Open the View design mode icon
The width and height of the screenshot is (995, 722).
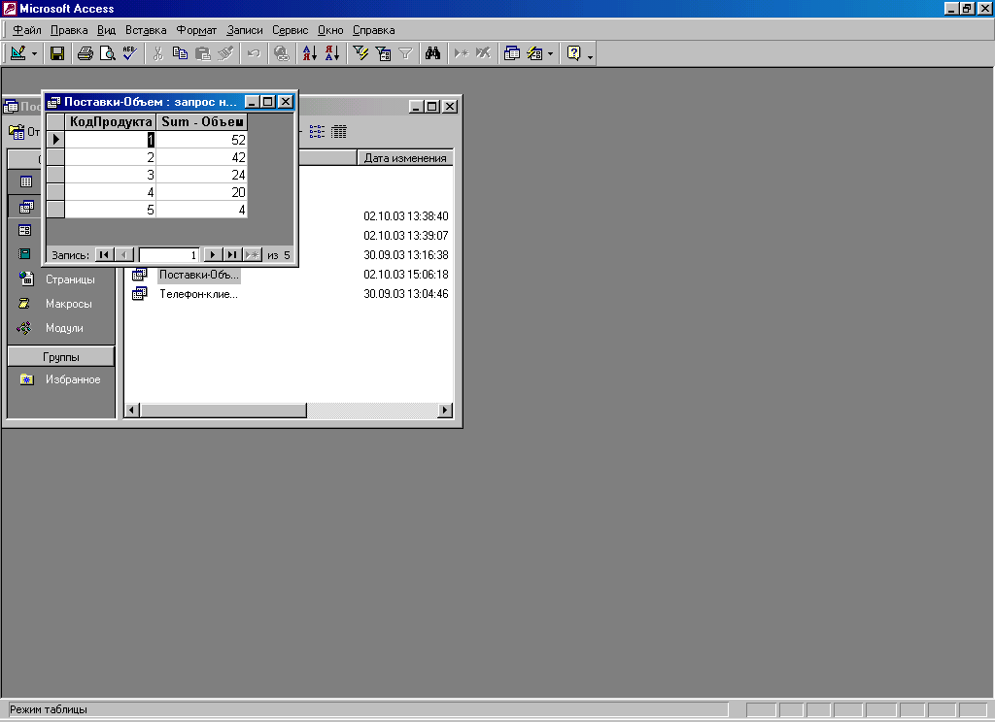pos(18,53)
